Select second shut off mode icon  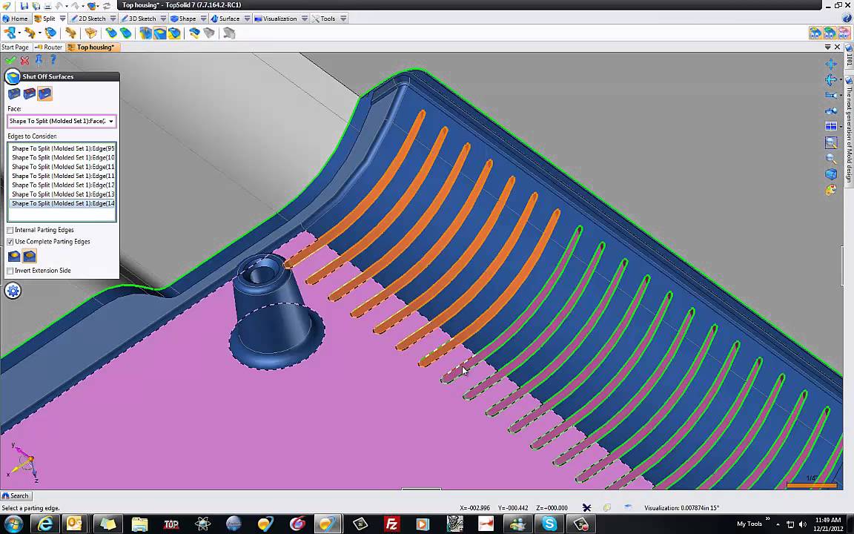(x=30, y=93)
